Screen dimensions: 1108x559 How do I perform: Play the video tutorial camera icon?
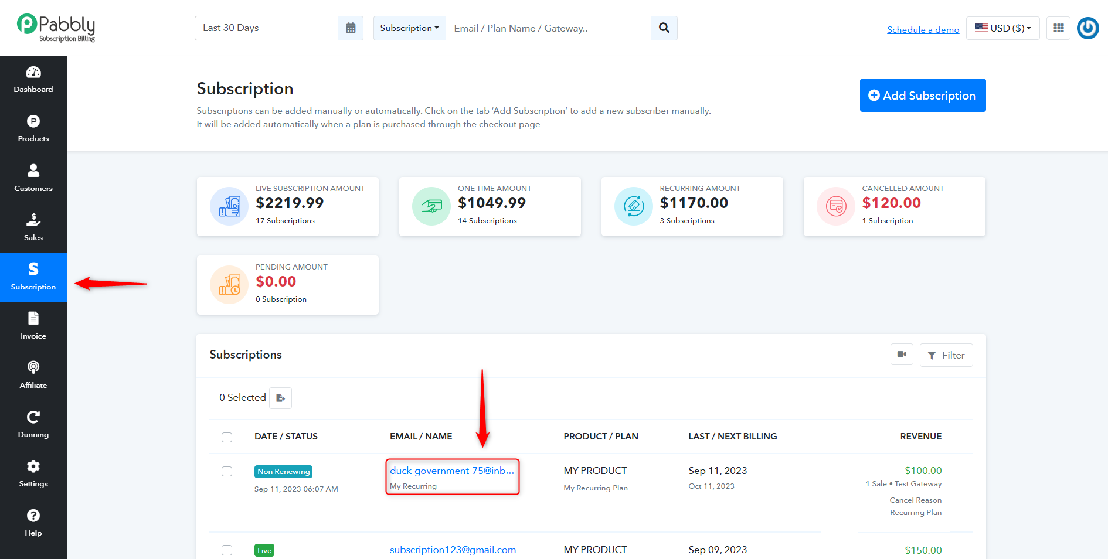[902, 355]
